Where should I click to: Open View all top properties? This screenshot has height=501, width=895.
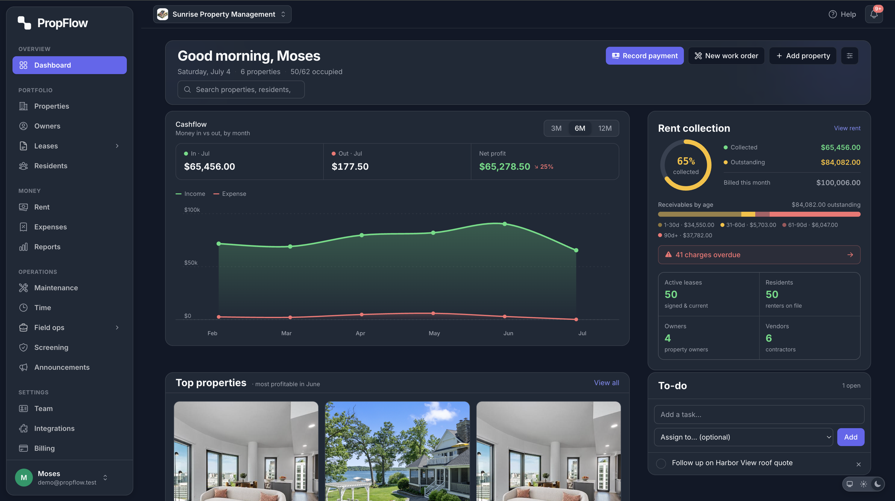pyautogui.click(x=606, y=383)
